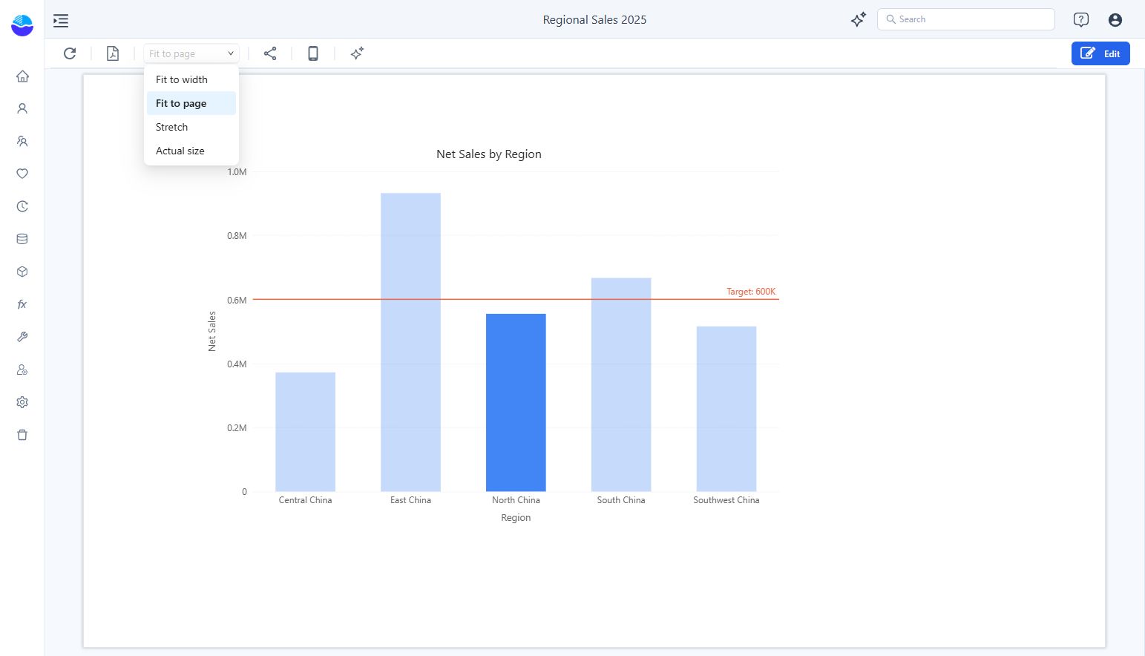Open the Help question-mark icon
Image resolution: width=1145 pixels, height=656 pixels.
[x=1081, y=20]
